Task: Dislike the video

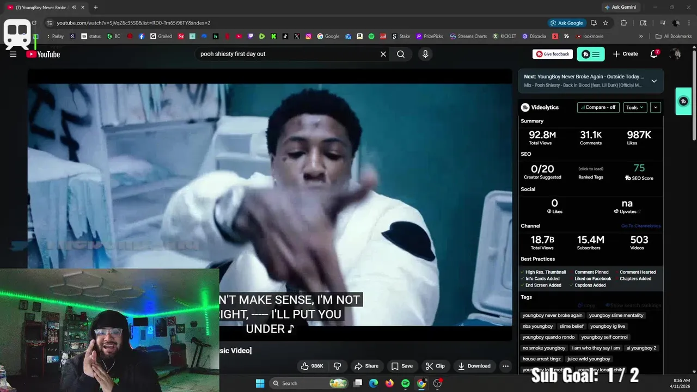Action: coord(338,366)
